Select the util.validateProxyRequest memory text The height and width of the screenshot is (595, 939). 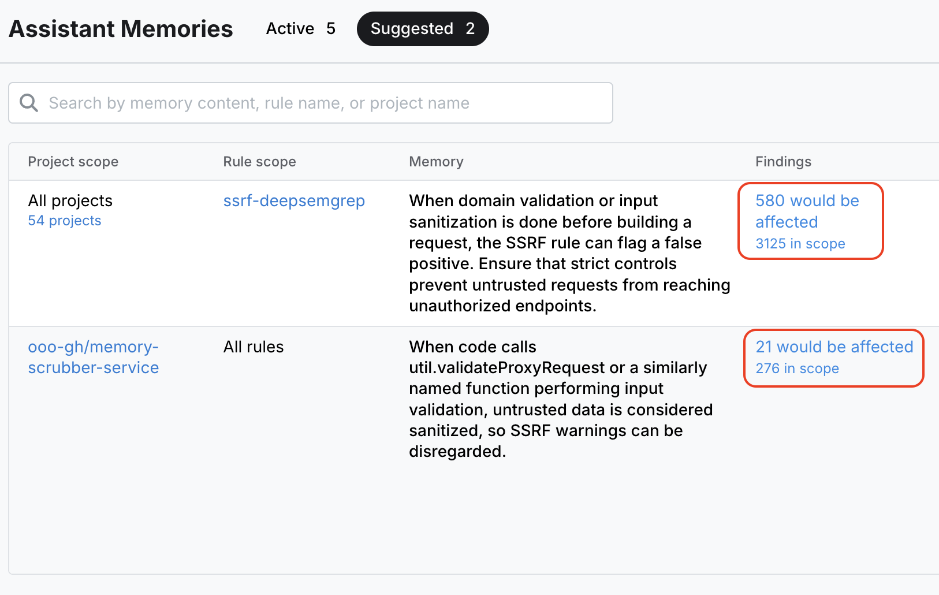[560, 399]
